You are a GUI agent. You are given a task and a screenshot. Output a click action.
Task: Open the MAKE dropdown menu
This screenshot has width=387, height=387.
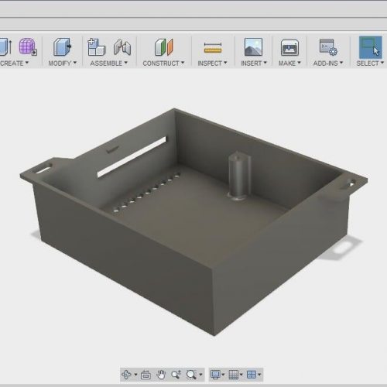click(x=289, y=63)
